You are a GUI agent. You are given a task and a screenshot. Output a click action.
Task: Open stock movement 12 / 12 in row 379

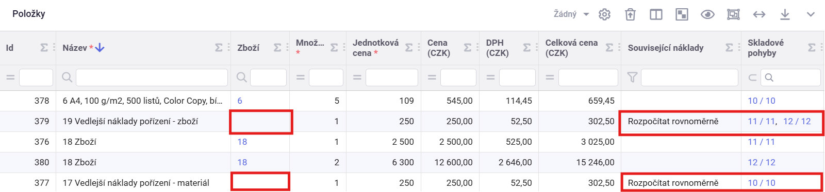[x=797, y=121]
